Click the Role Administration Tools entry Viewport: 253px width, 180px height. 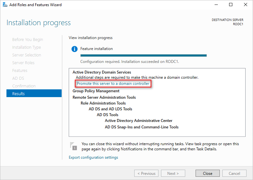tap(103, 103)
